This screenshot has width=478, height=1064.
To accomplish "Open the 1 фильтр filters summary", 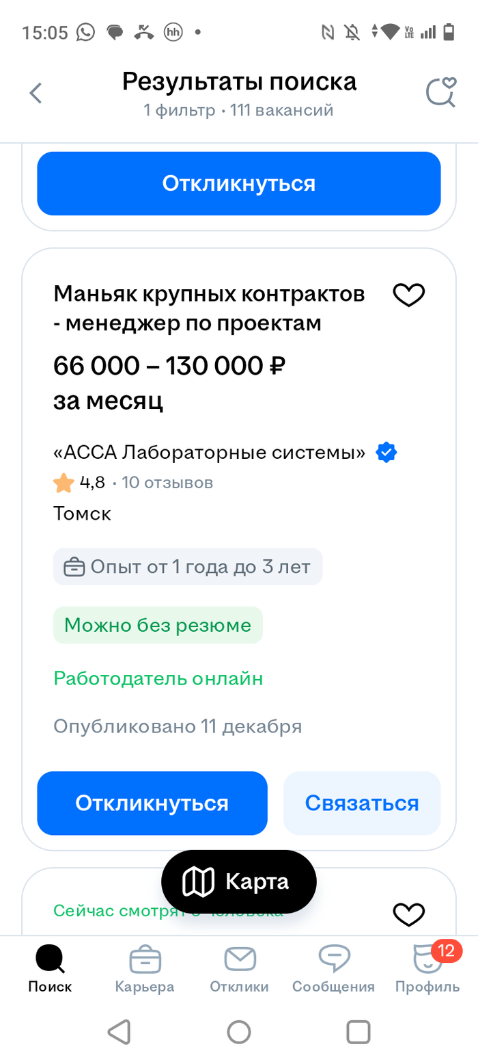I will point(178,109).
